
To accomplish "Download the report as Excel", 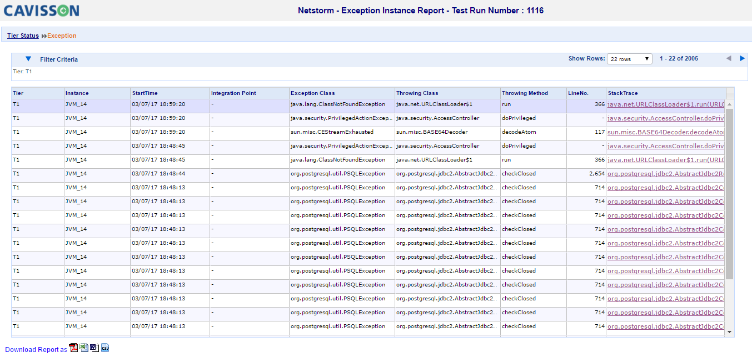I will point(83,348).
